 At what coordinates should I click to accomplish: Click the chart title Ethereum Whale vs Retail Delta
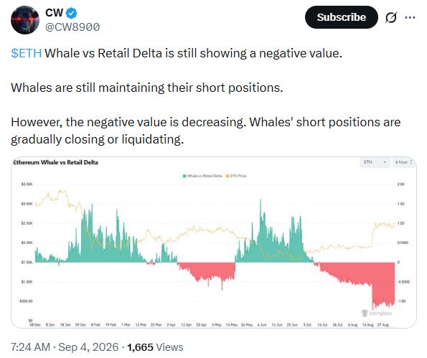pyautogui.click(x=55, y=162)
